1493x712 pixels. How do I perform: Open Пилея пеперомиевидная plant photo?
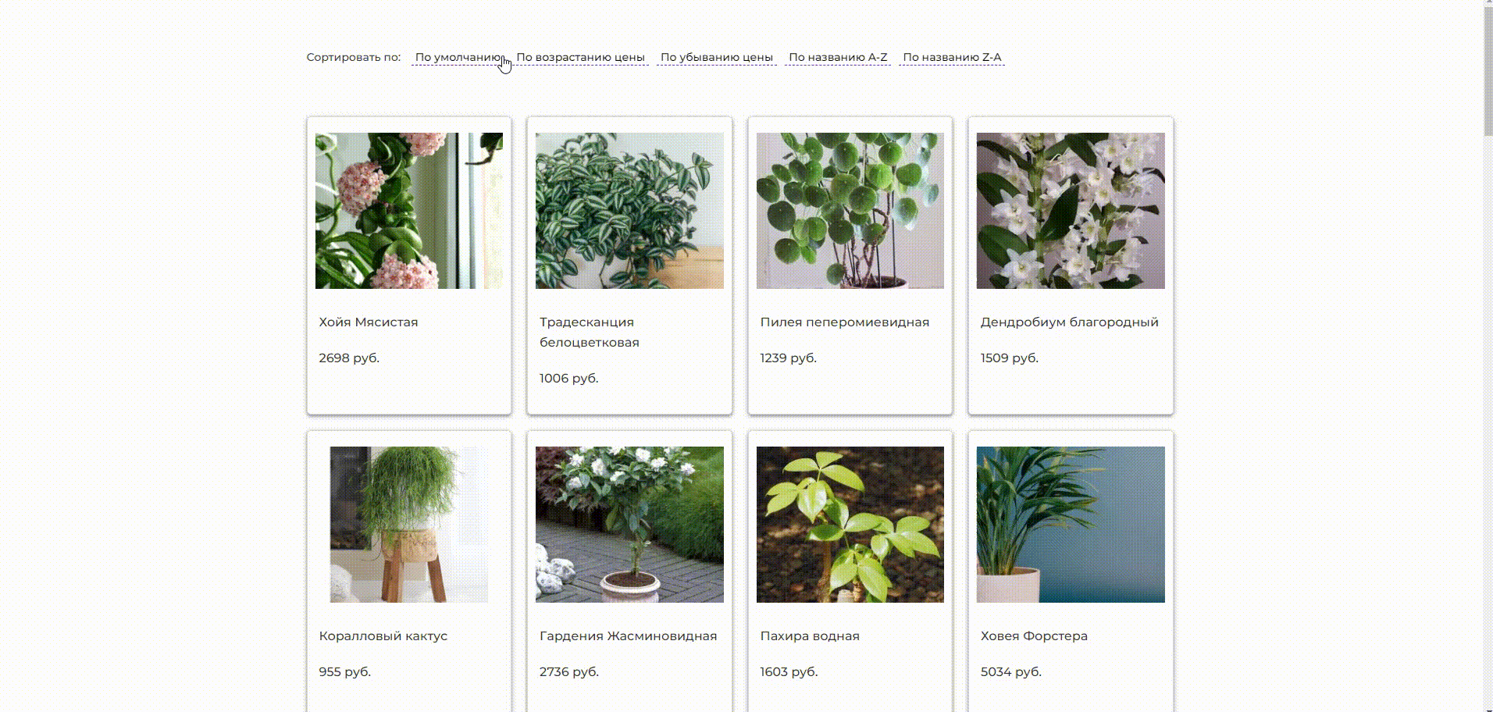(850, 211)
